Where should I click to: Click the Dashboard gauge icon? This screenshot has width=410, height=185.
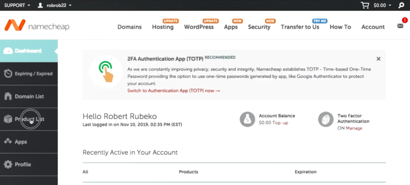point(8,51)
